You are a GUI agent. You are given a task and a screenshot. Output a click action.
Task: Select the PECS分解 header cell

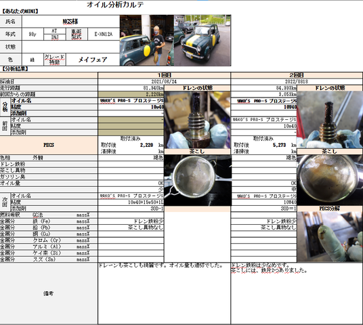coord(330,209)
